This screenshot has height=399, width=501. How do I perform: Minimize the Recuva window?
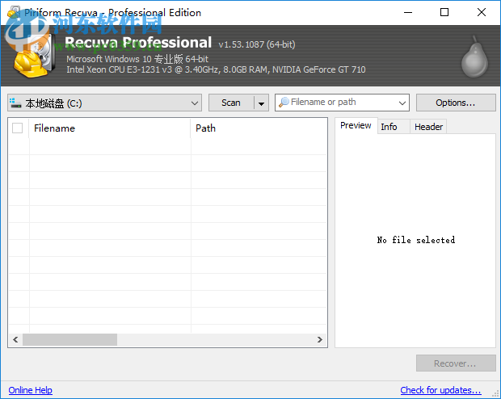click(x=408, y=12)
